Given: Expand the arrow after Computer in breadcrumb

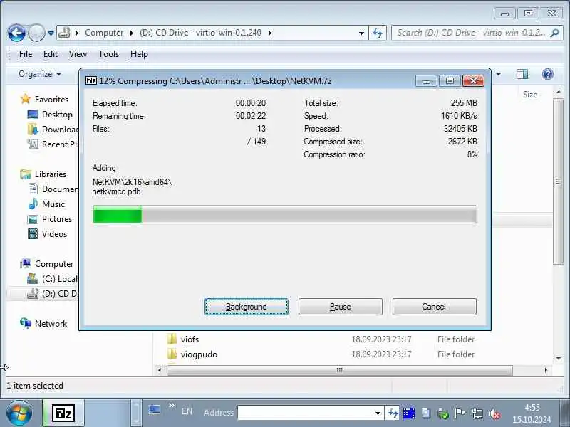Looking at the screenshot, I should click(x=132, y=33).
